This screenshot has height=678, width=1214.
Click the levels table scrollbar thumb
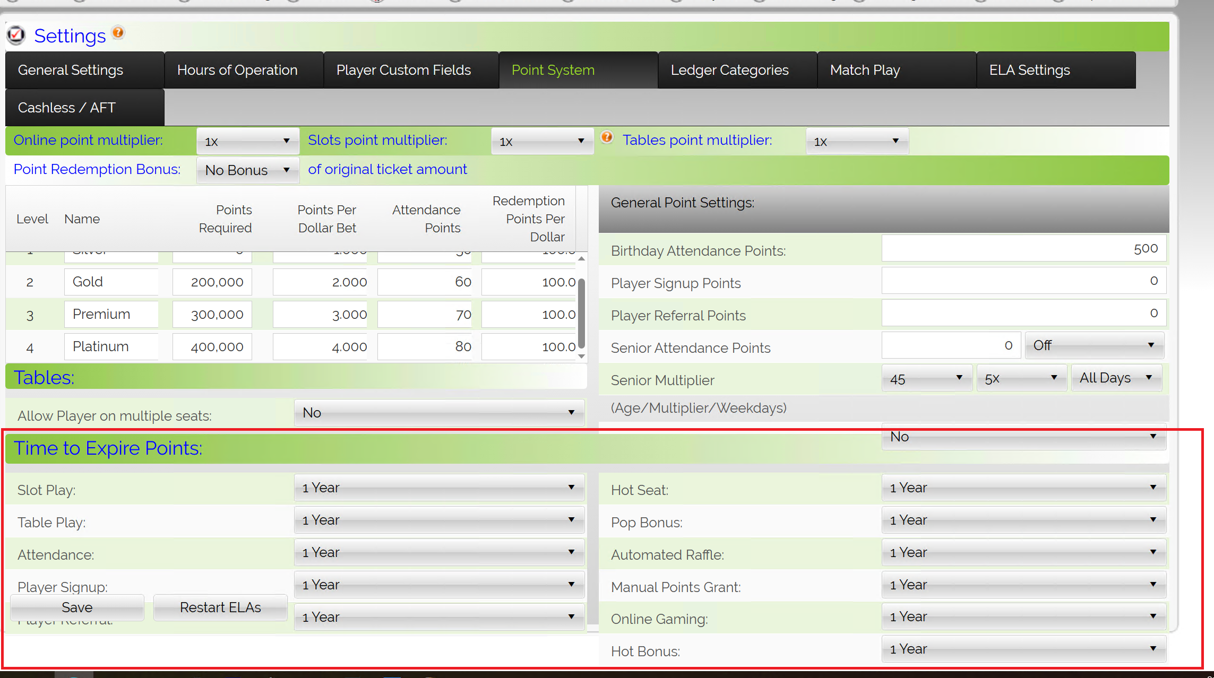click(582, 313)
